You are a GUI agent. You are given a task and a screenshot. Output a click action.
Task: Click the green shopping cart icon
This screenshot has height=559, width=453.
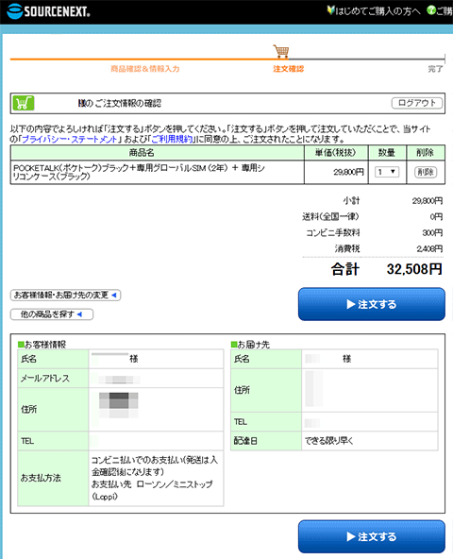click(24, 103)
